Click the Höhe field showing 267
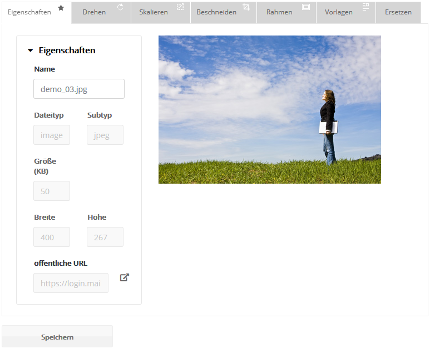 (x=105, y=237)
